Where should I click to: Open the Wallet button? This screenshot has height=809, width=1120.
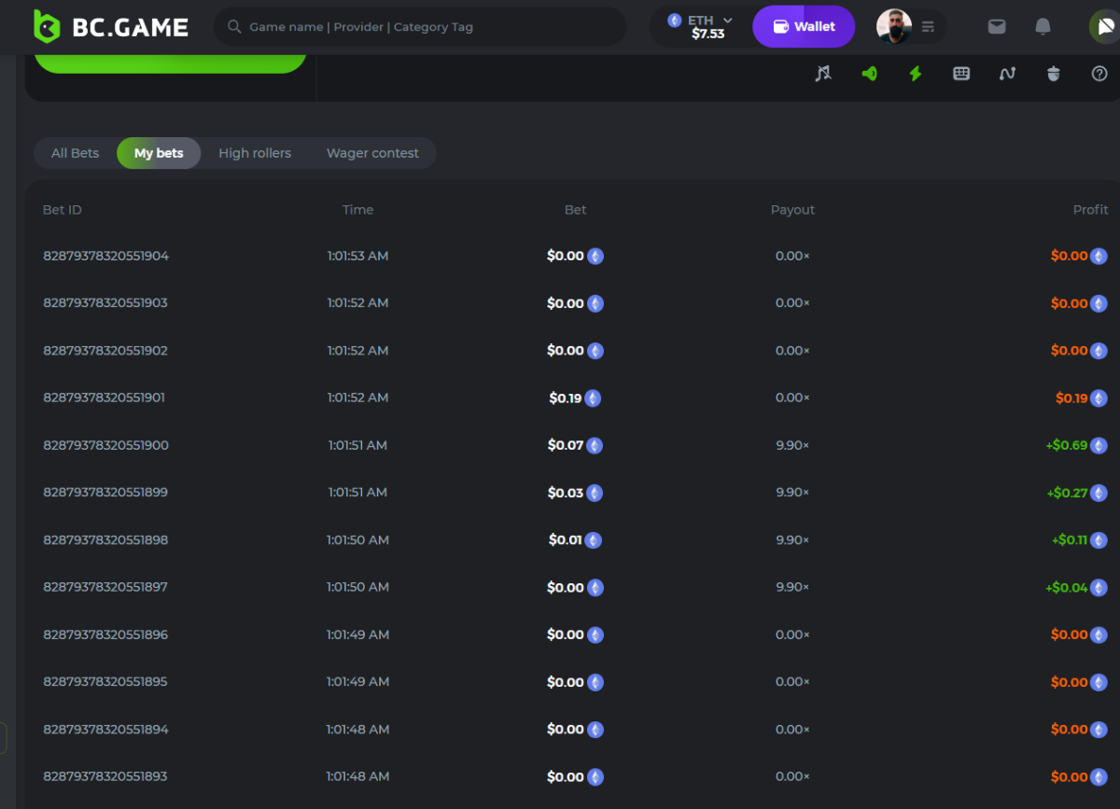click(x=804, y=27)
